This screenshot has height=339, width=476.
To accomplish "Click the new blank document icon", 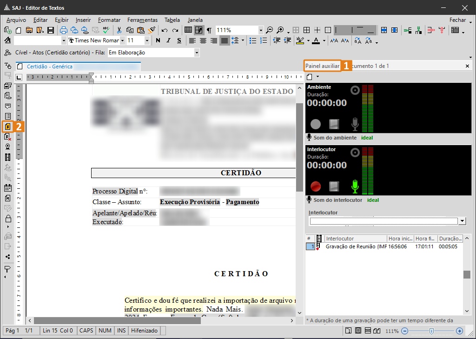I will [19, 30].
